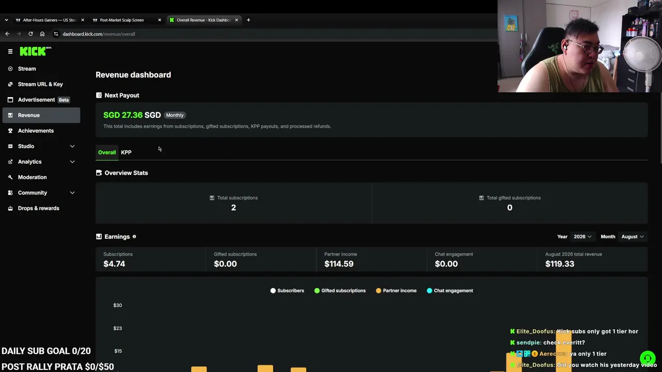Image resolution: width=662 pixels, height=372 pixels.
Task: Click the "$119.33" total revenue value
Action: tap(560, 264)
